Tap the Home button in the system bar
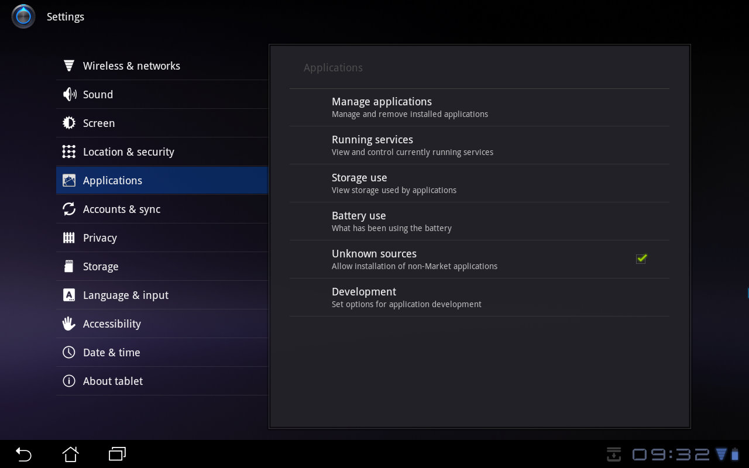Screen dimensions: 749x468 (70, 454)
